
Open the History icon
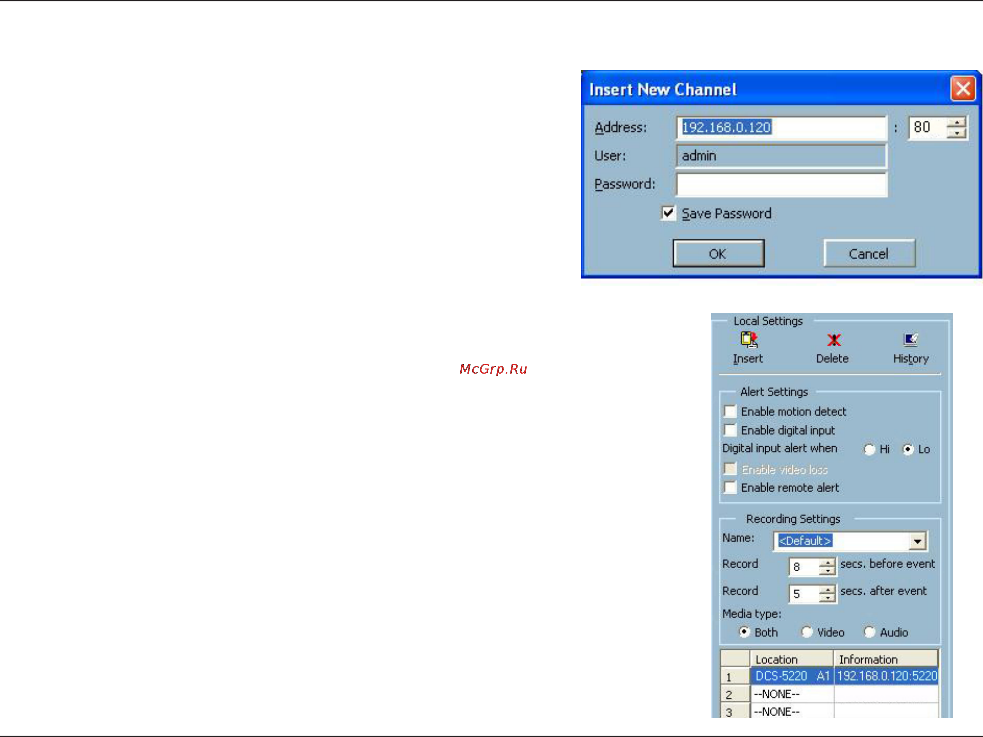click(x=911, y=340)
